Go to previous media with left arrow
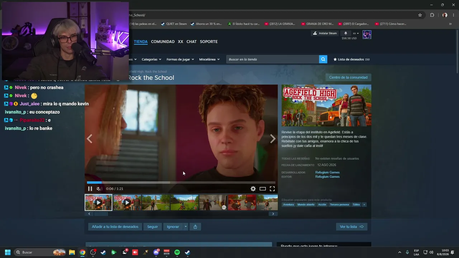This screenshot has height=258, width=459. pos(89,139)
